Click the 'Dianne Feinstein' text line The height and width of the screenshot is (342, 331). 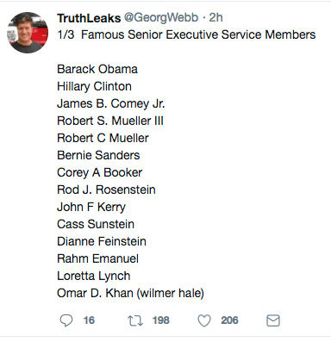[x=102, y=241]
